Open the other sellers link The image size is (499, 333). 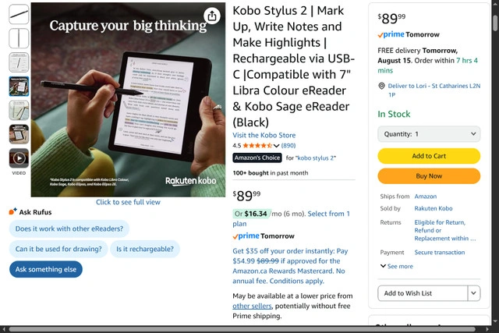(252, 306)
